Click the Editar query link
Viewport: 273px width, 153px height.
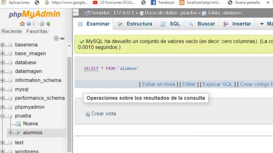point(189,84)
